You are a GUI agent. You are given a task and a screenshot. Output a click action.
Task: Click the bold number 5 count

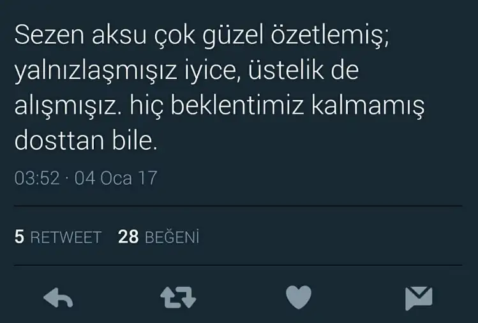[19, 237]
